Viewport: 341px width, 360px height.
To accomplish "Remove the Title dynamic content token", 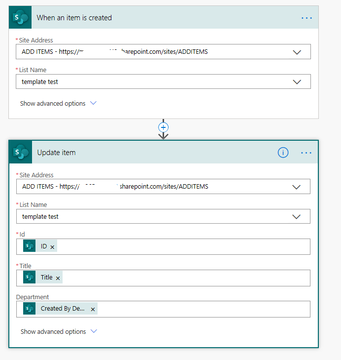I will 58,278.
